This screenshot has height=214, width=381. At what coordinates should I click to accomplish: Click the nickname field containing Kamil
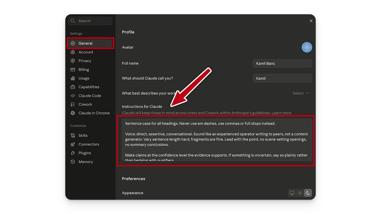(x=282, y=78)
